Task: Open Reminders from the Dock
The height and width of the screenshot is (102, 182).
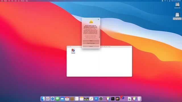Action: point(77,99)
